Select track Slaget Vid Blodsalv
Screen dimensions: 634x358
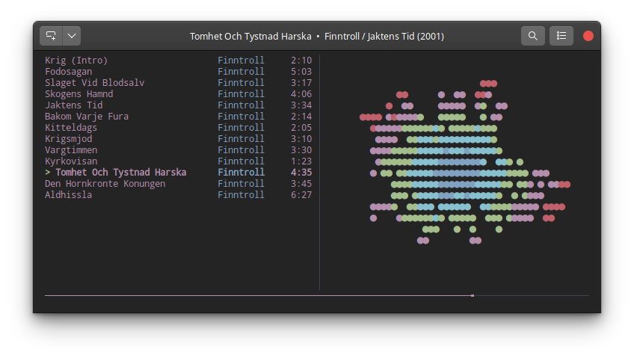(95, 83)
